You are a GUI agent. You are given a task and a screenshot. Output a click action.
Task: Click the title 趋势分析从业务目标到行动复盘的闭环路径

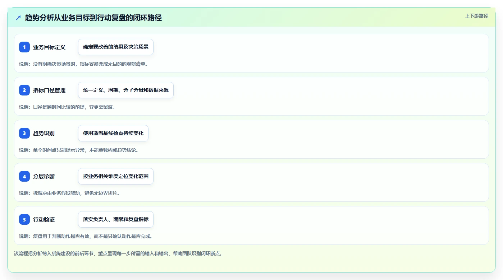[x=93, y=18]
